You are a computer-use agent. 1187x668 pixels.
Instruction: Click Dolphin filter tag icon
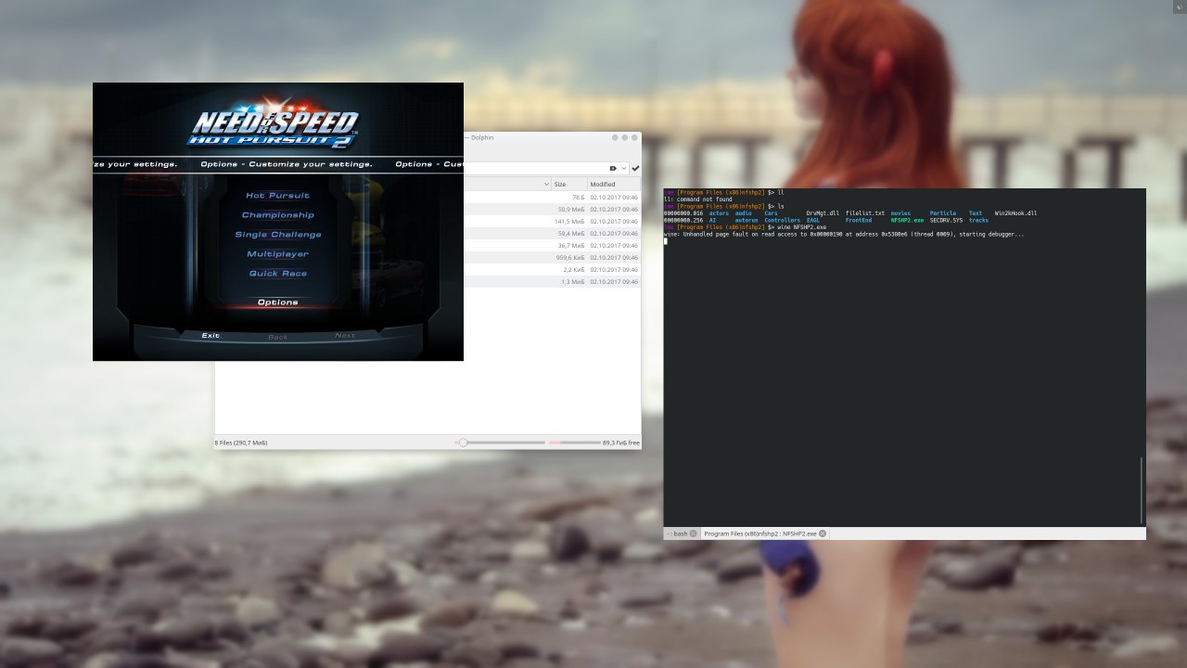(614, 168)
